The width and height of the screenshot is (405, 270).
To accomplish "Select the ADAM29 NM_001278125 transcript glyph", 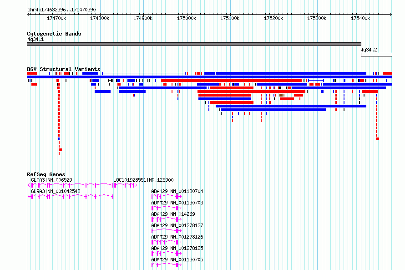I will [x=167, y=254].
